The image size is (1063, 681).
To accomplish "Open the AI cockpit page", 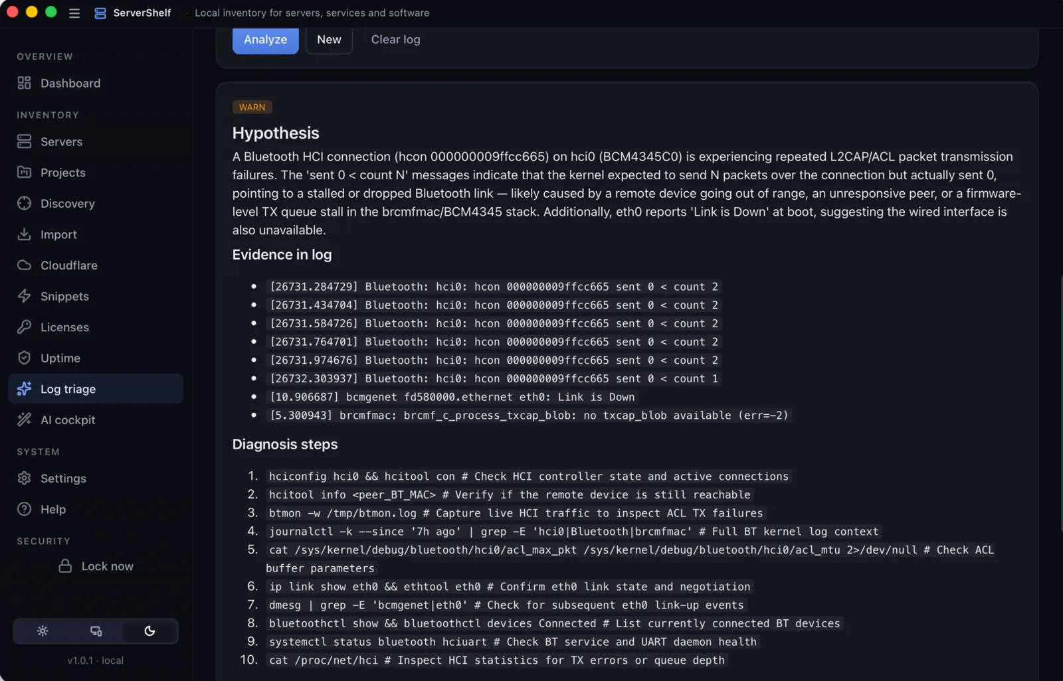I will click(96, 420).
